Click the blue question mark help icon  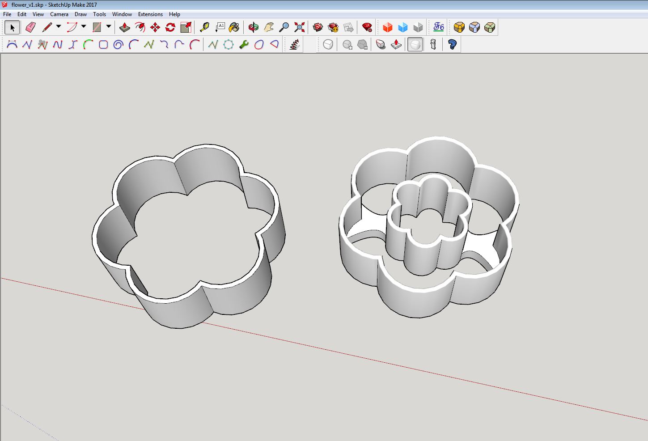[452, 45]
